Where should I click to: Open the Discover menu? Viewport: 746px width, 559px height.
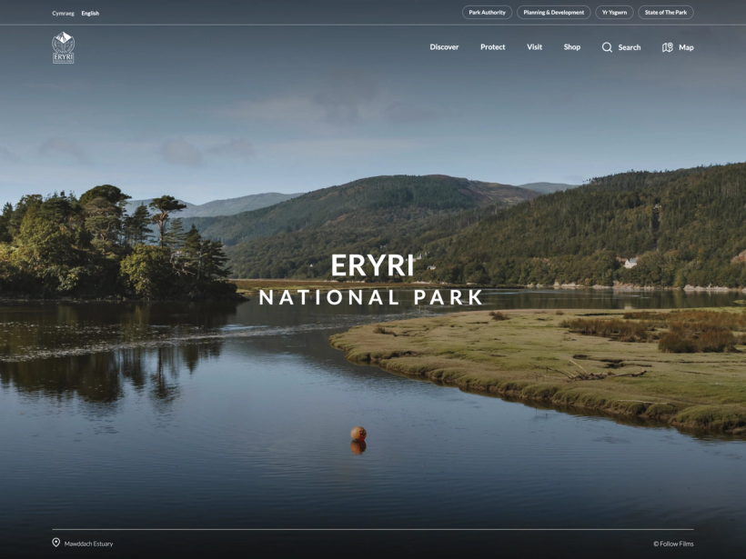pyautogui.click(x=444, y=47)
